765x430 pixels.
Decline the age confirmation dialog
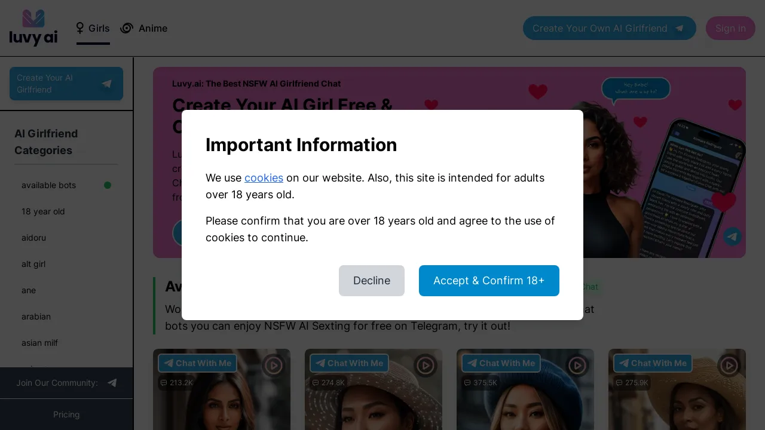click(x=372, y=281)
